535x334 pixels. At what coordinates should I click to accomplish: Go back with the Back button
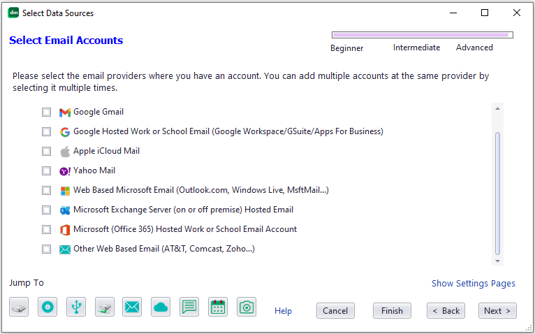[446, 311]
